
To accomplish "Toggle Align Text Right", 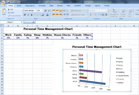I will [60, 15].
